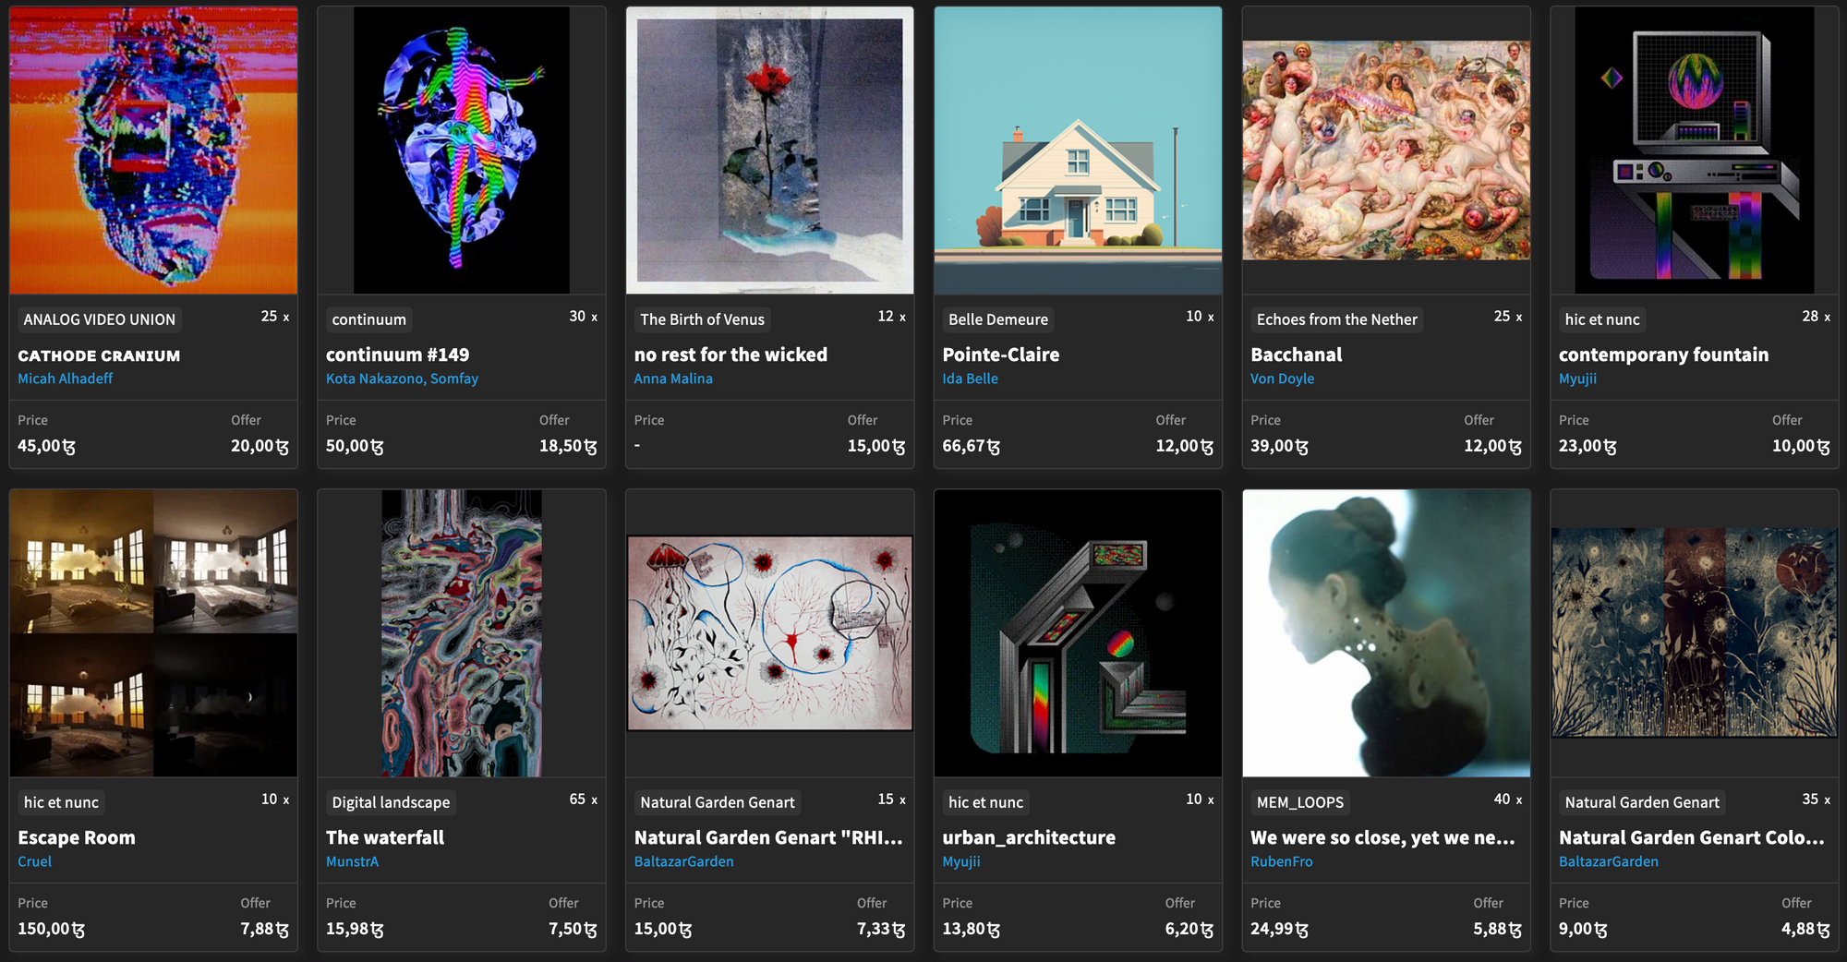
Task: Open The waterfall artwork thumbnail
Action: pos(462,633)
